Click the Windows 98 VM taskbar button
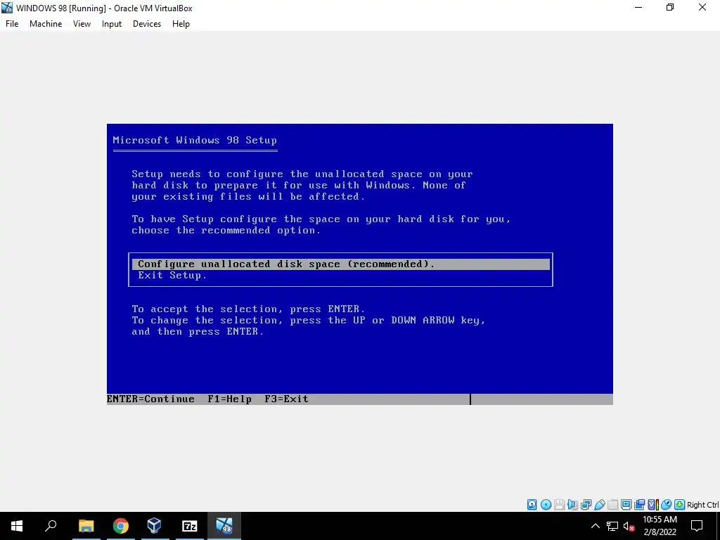Image resolution: width=720 pixels, height=540 pixels. [x=224, y=526]
